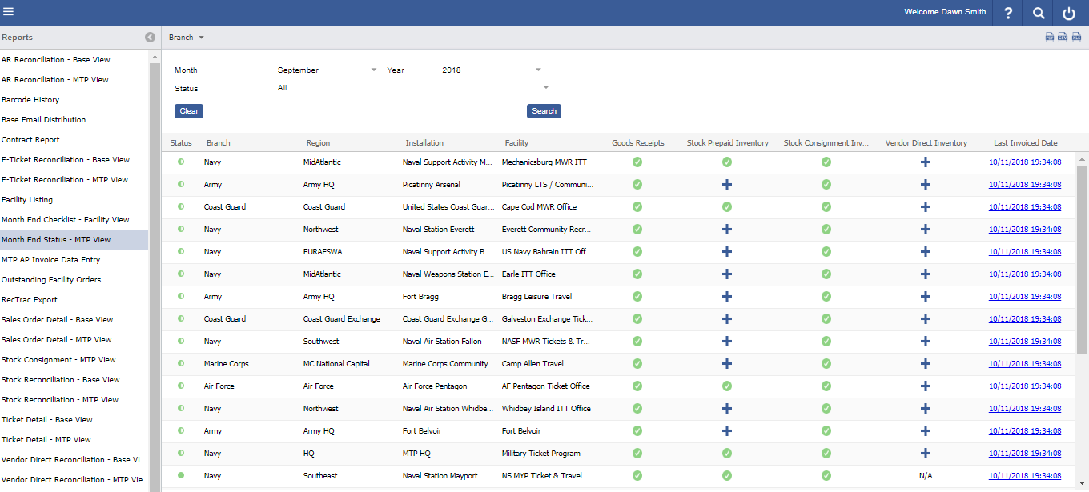Click the results table vertical scrollbar

(x=1082, y=256)
